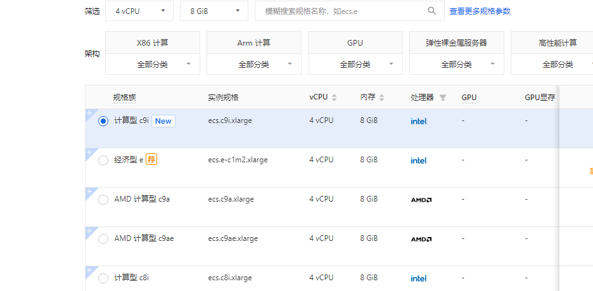Open the 查看更多规格参数 link
The height and width of the screenshot is (291, 593).
coord(480,11)
